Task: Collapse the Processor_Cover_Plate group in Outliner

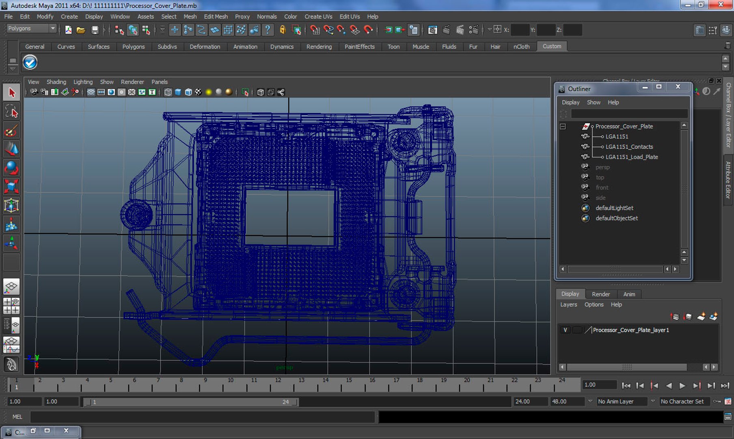Action: pyautogui.click(x=563, y=126)
